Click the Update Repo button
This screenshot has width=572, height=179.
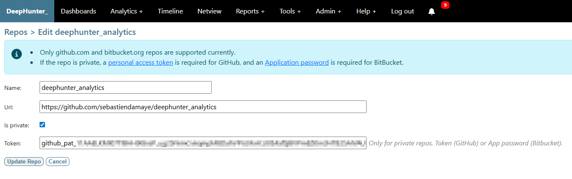pyautogui.click(x=24, y=162)
